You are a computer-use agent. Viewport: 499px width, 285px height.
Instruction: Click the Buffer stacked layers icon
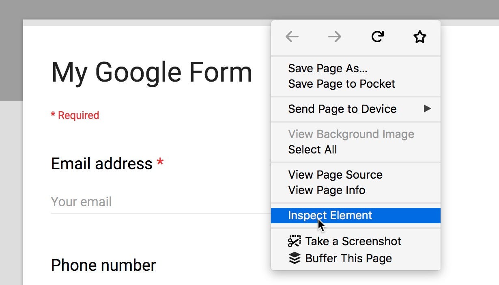[x=295, y=258]
